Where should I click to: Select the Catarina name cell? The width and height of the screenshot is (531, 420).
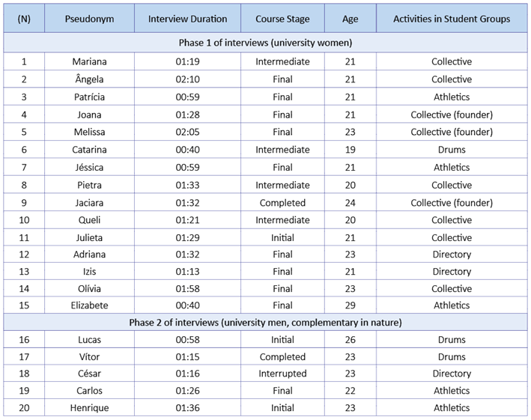(89, 150)
